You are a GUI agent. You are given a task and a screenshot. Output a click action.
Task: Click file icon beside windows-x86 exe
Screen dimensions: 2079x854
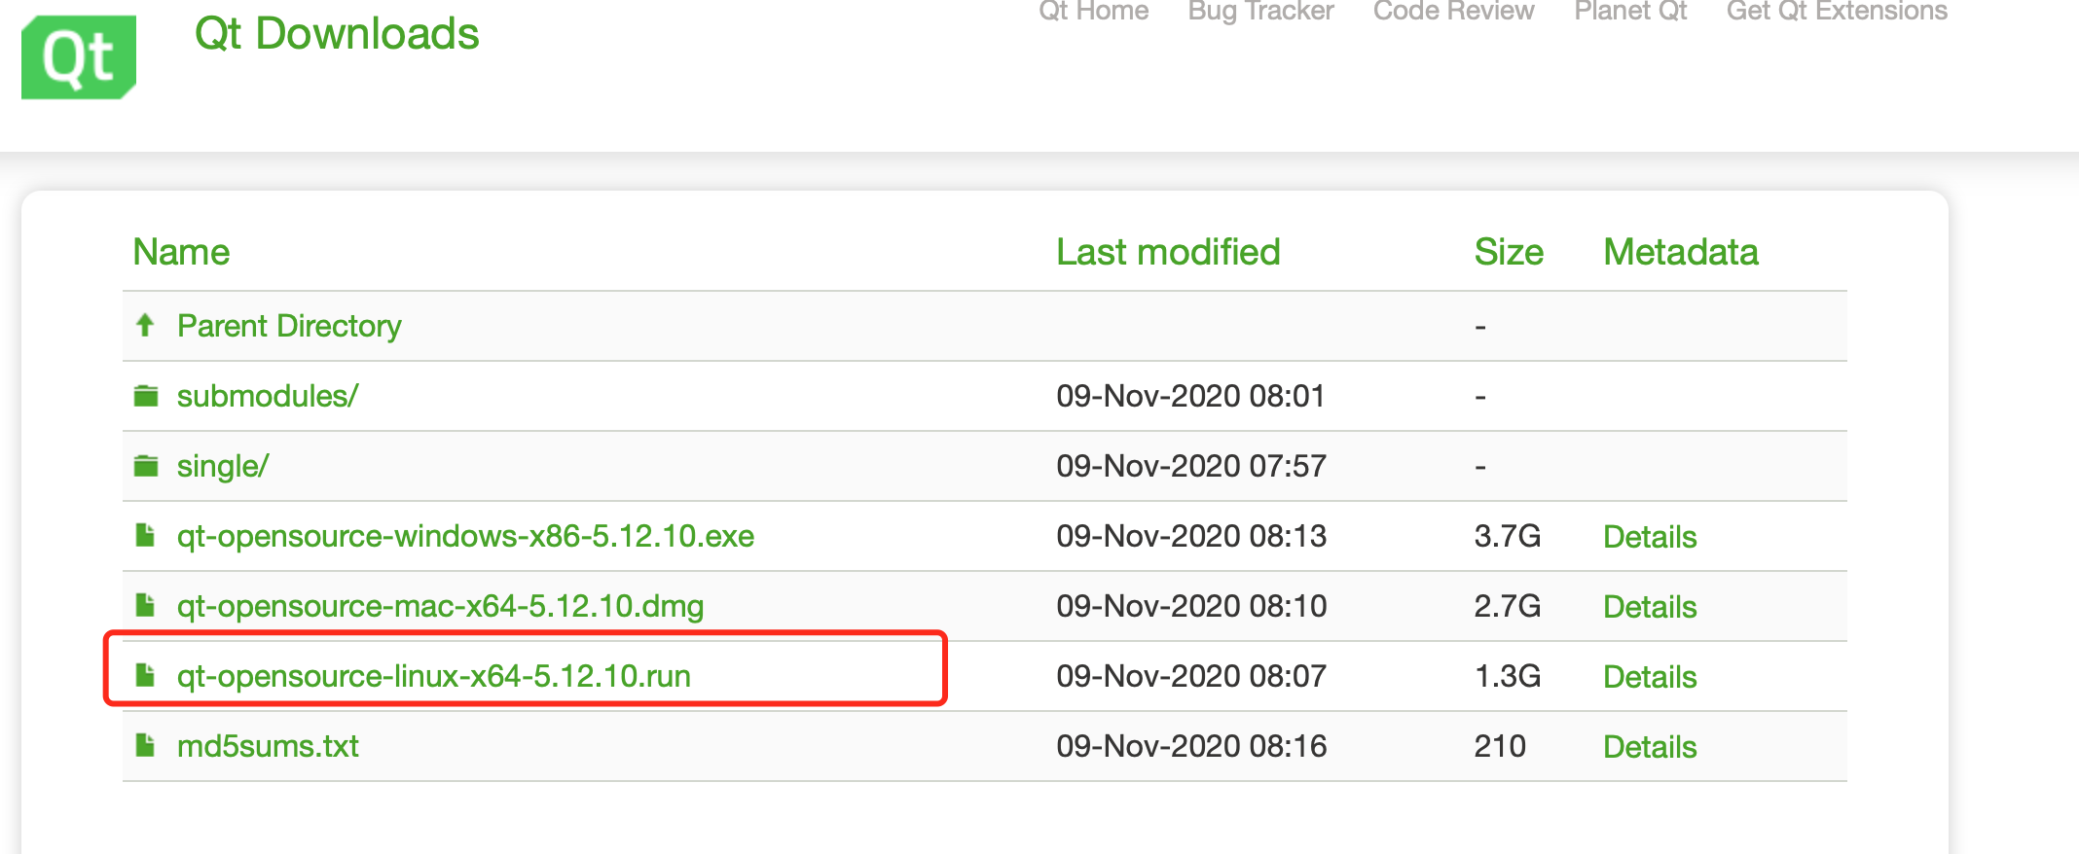145,535
